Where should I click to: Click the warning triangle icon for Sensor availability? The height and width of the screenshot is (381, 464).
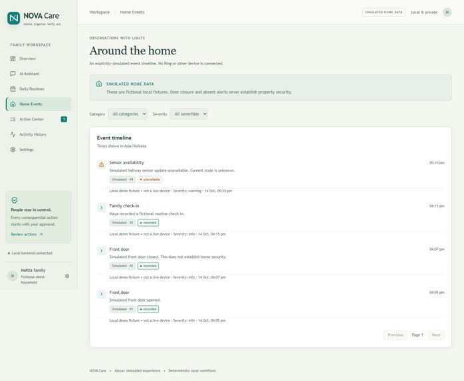[x=102, y=164]
